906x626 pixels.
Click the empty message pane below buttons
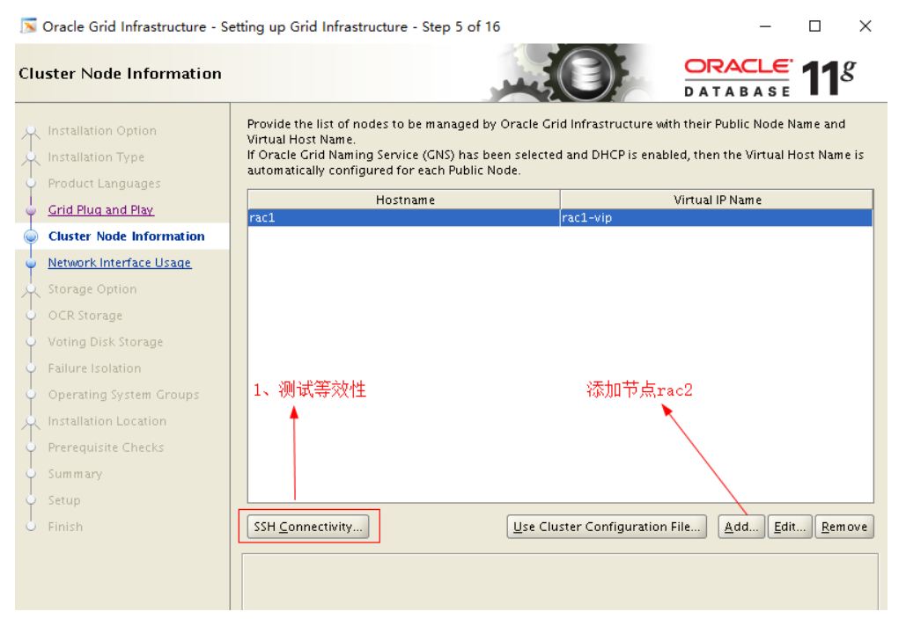pyautogui.click(x=560, y=581)
